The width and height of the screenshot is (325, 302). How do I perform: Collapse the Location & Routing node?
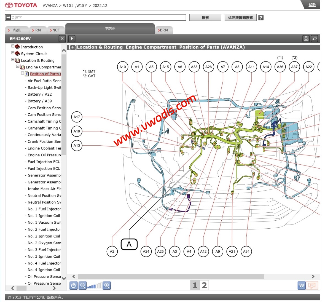(13, 60)
